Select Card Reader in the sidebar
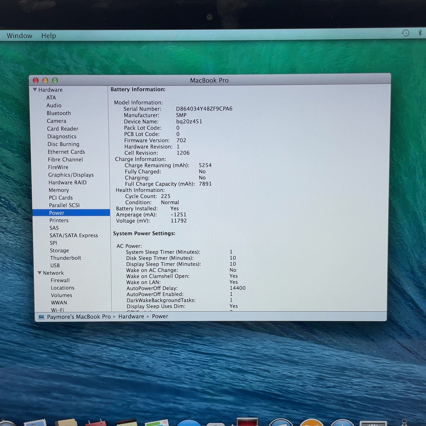This screenshot has width=426, height=426. click(x=62, y=129)
